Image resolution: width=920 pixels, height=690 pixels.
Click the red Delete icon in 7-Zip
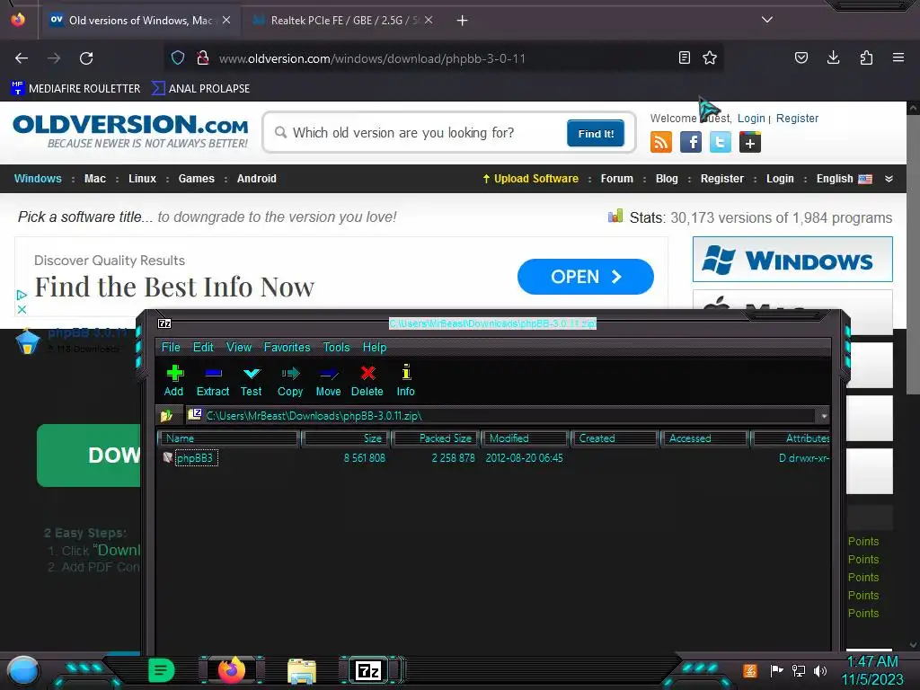coord(367,381)
